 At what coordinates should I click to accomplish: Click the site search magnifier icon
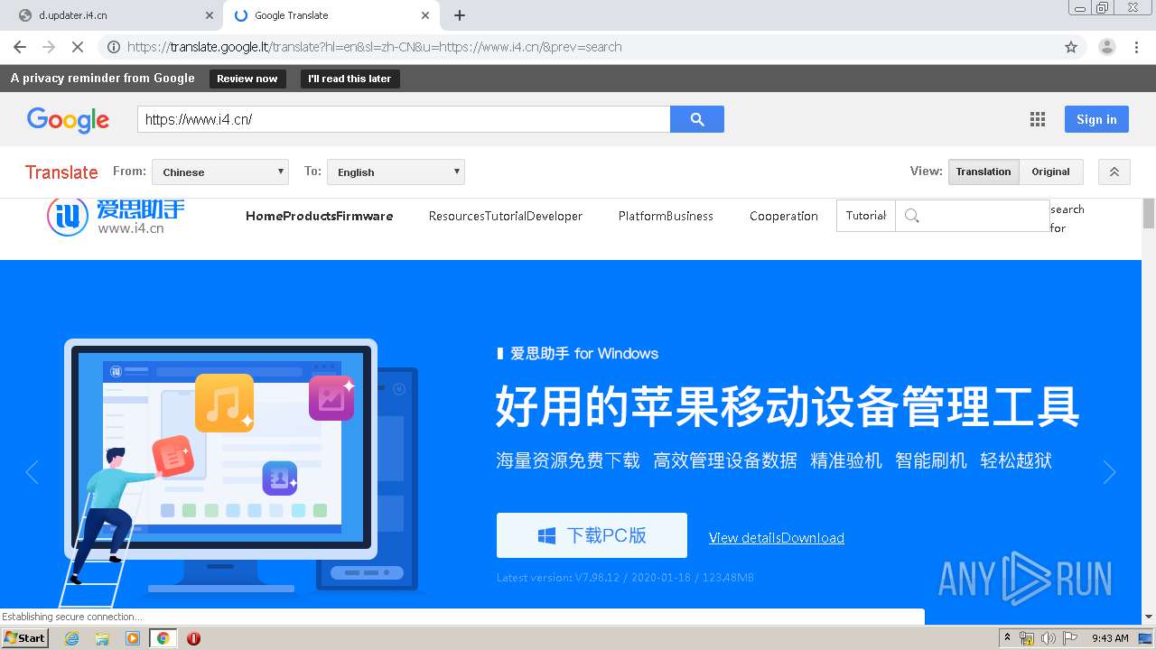pos(911,216)
